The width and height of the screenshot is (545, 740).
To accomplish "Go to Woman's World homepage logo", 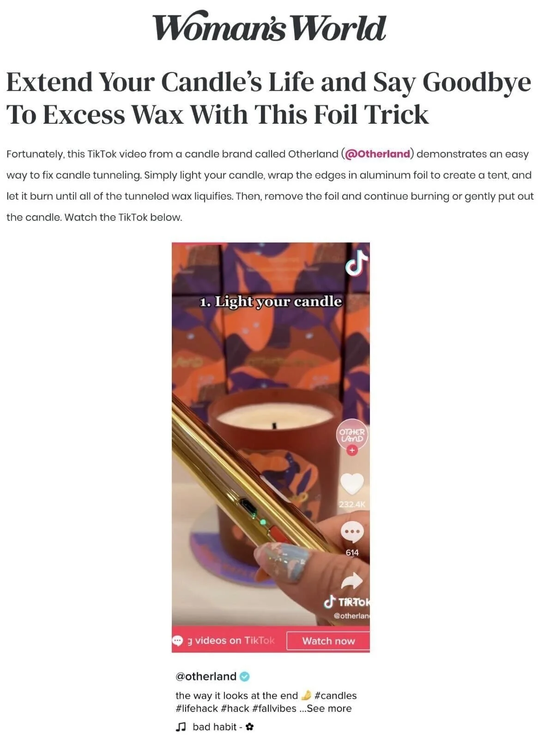I will [270, 27].
